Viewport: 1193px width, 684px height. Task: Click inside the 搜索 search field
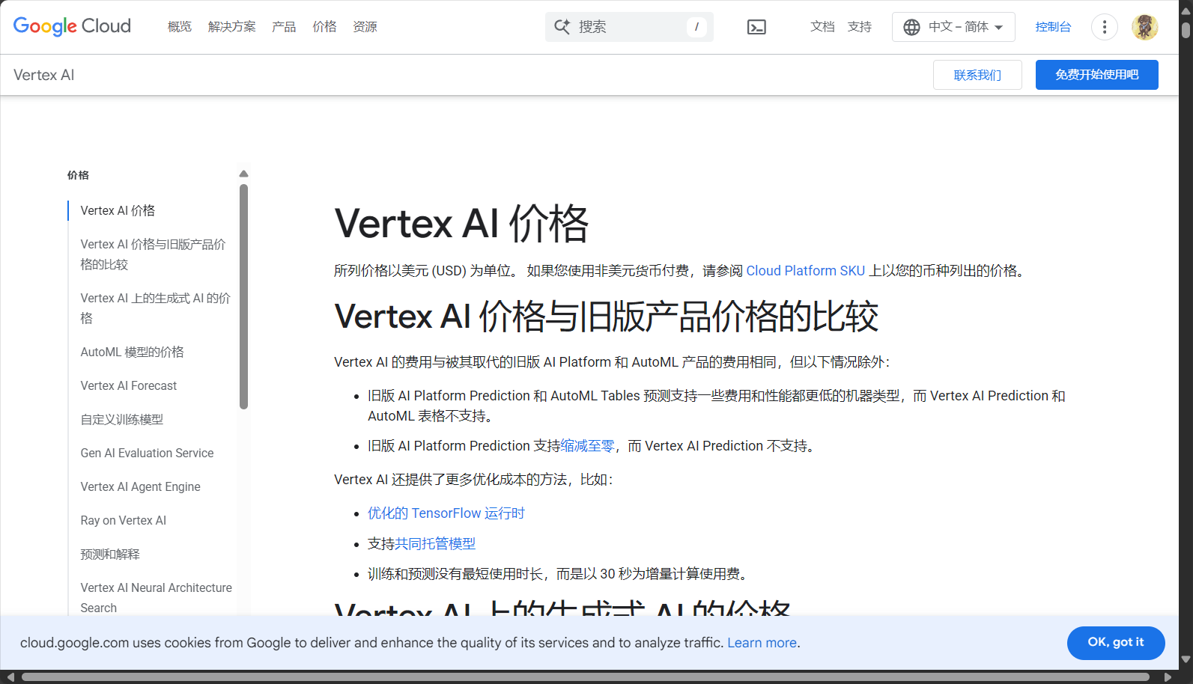click(629, 27)
